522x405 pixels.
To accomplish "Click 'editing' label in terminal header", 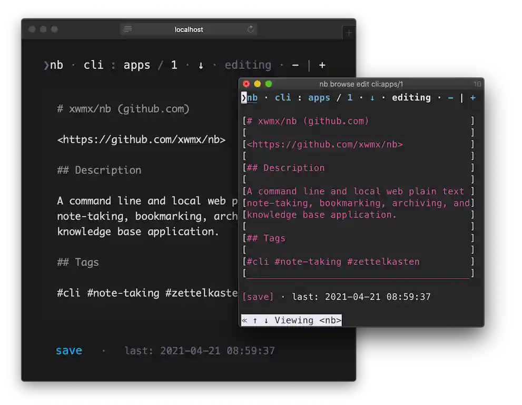I will (411, 97).
